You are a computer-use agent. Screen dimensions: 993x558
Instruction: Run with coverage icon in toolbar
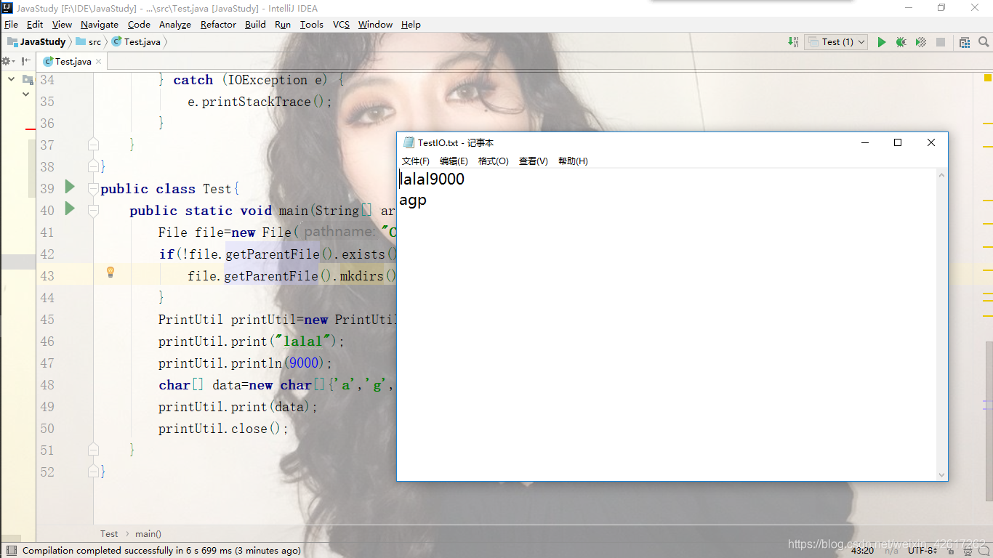click(921, 42)
